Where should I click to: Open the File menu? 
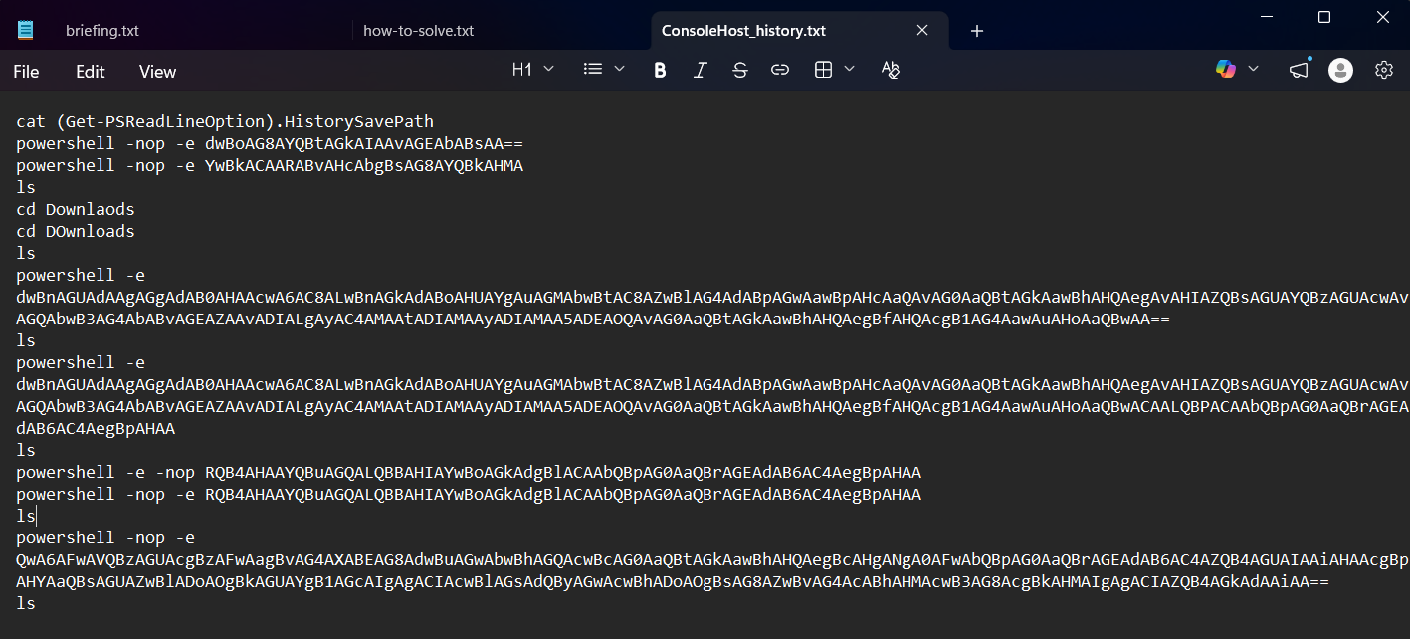[25, 71]
